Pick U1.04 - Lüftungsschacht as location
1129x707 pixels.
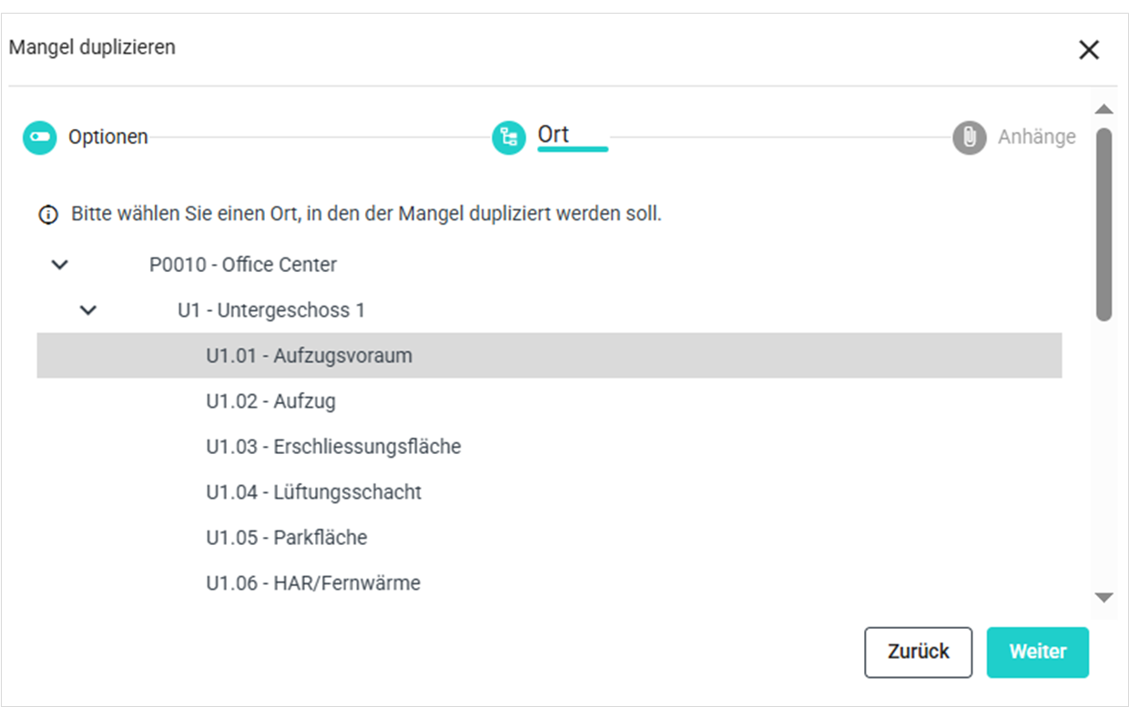(313, 492)
